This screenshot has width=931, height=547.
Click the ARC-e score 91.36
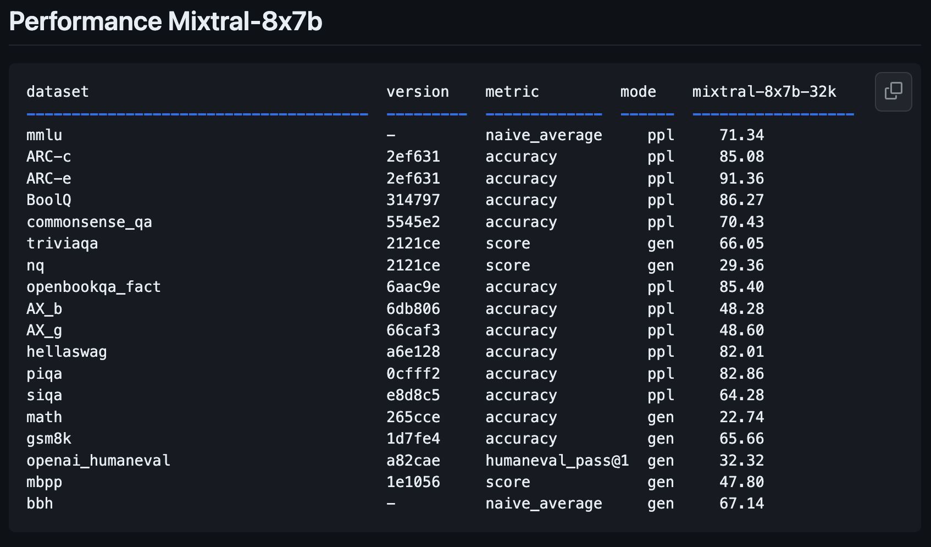click(741, 179)
